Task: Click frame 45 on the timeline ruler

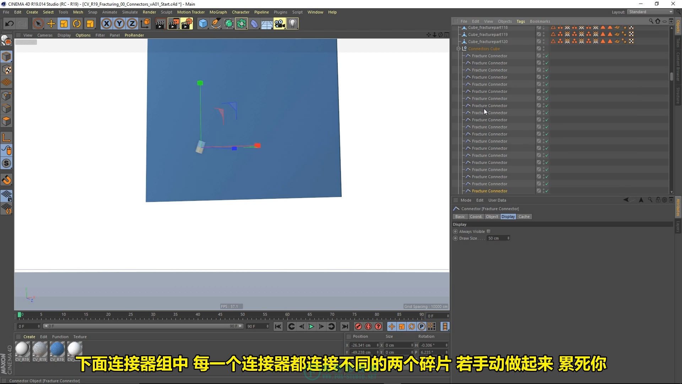Action: pos(220,315)
